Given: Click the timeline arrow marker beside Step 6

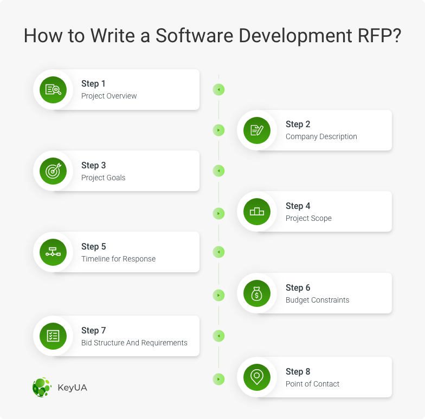Looking at the screenshot, I should coord(218,295).
